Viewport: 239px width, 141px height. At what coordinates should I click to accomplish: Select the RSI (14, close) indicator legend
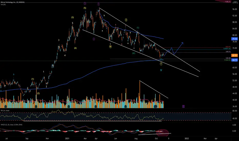coord(5,110)
